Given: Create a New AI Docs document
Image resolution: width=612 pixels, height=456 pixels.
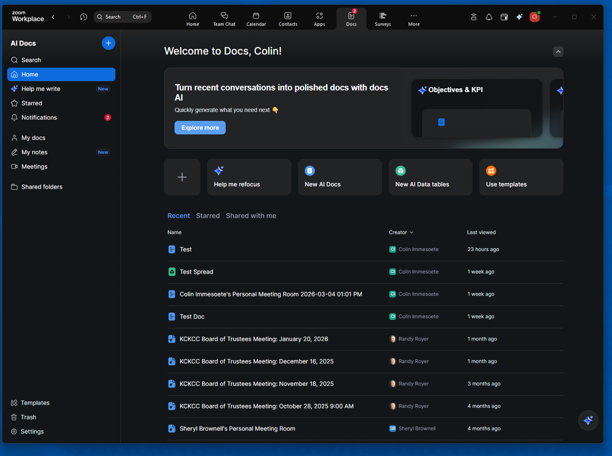Looking at the screenshot, I should pos(340,177).
